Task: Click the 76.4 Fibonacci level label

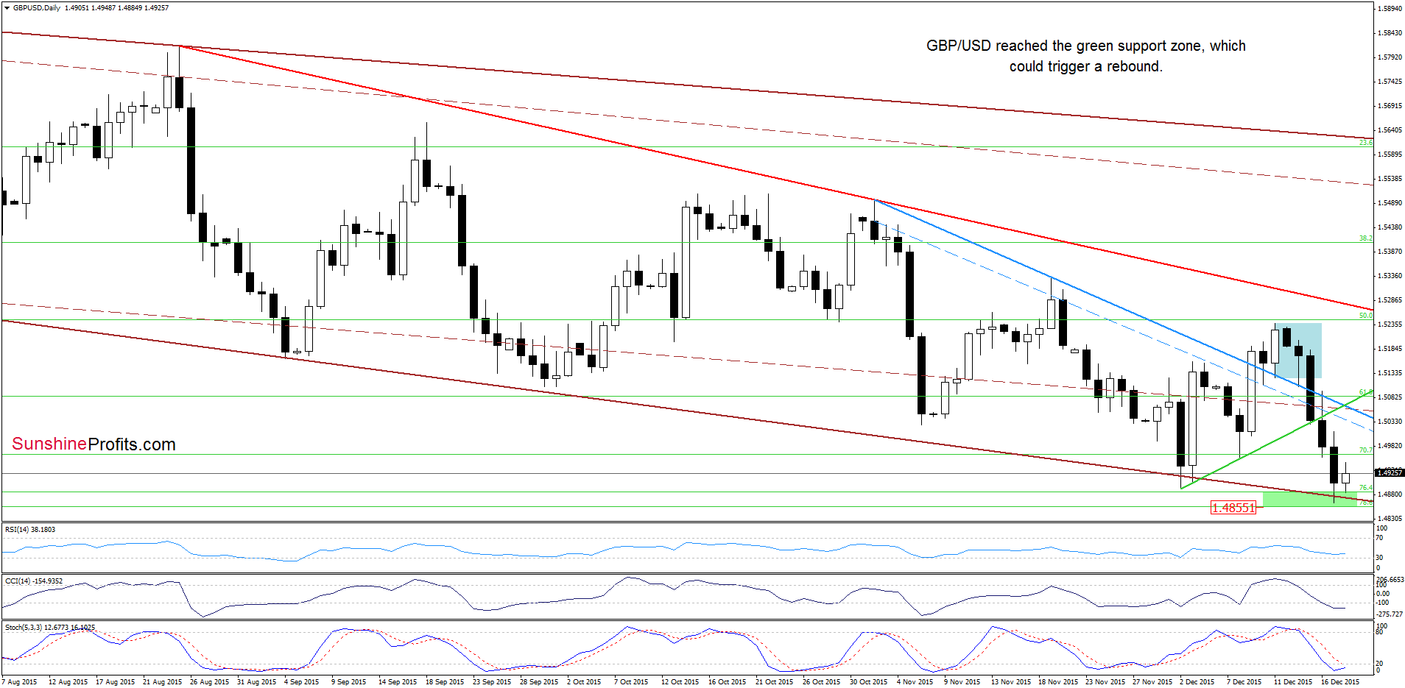Action: tap(1365, 488)
